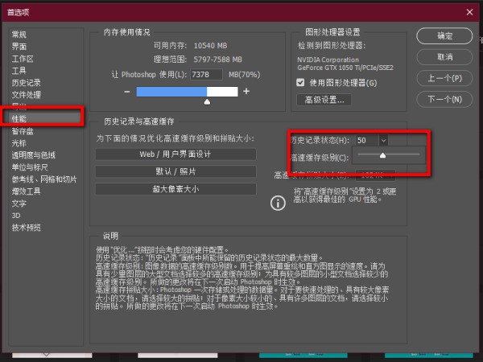Go to 透明度与色域 settings
Image resolution: width=483 pixels, height=362 pixels.
point(34,154)
